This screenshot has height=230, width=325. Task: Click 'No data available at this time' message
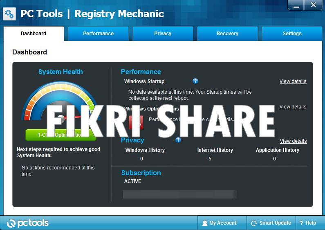coord(190,95)
